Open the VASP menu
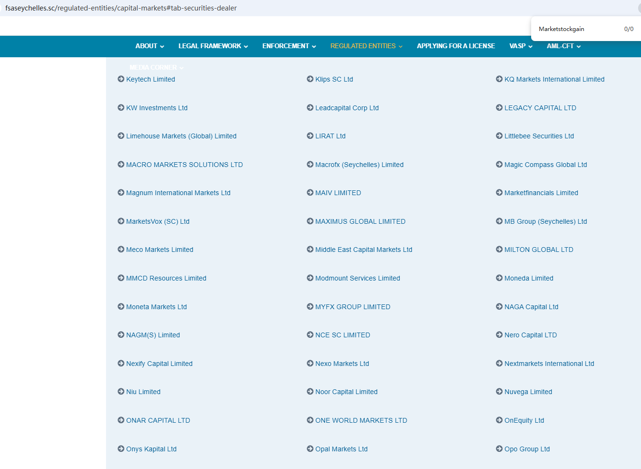Screen dimensions: 641x469 tap(517, 46)
